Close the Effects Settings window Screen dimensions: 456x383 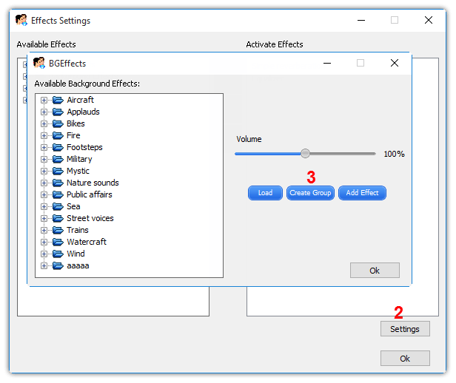[x=429, y=20]
